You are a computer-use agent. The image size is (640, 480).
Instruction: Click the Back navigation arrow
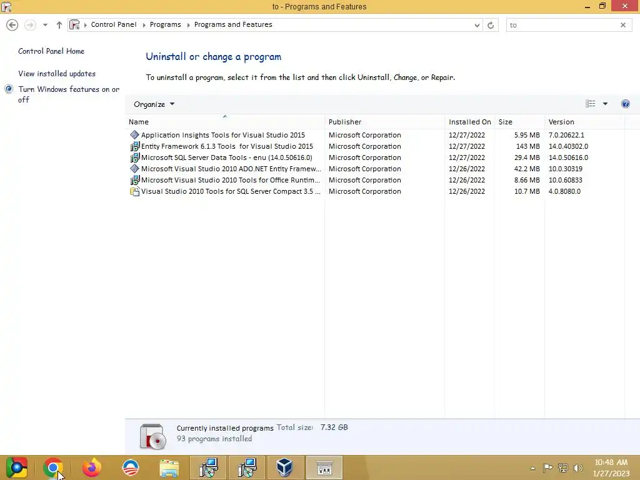click(x=12, y=25)
